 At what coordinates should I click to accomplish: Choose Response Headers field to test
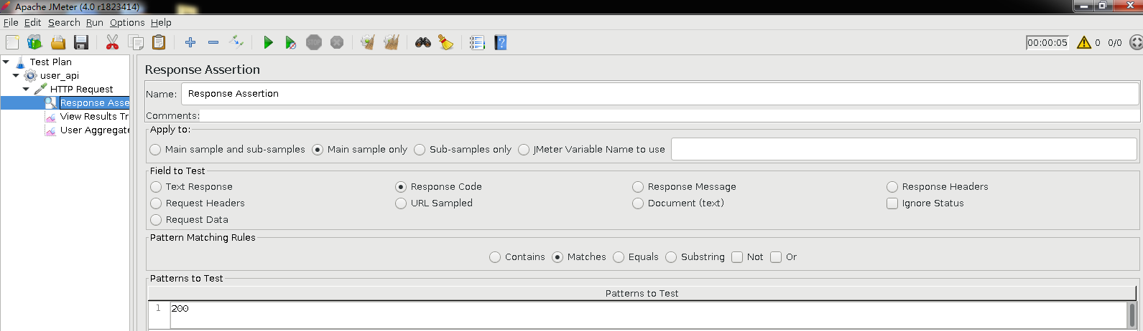tap(938, 187)
